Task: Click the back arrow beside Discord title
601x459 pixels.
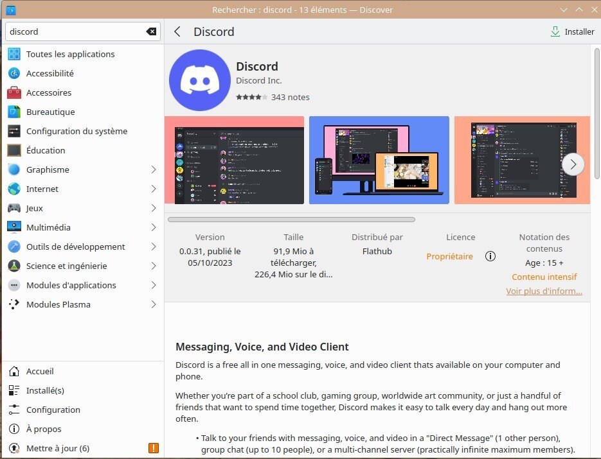Action: (x=178, y=31)
